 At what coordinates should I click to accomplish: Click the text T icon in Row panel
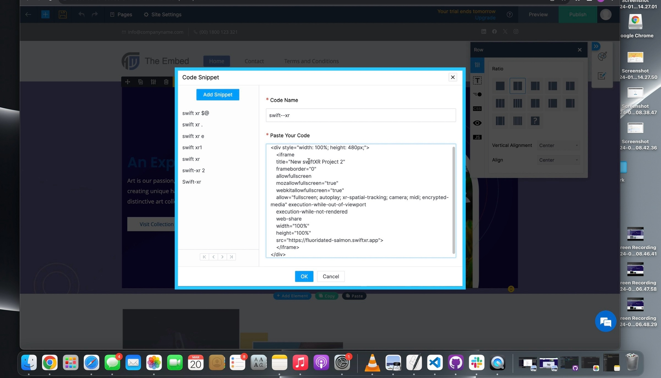pyautogui.click(x=477, y=80)
